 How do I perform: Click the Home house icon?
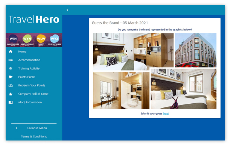[x=11, y=51]
